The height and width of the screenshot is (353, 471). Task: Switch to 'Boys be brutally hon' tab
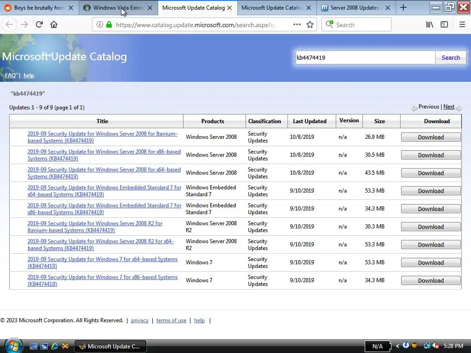(x=40, y=8)
